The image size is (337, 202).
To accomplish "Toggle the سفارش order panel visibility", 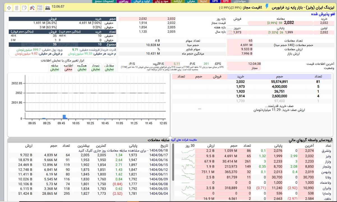I will point(109,69).
